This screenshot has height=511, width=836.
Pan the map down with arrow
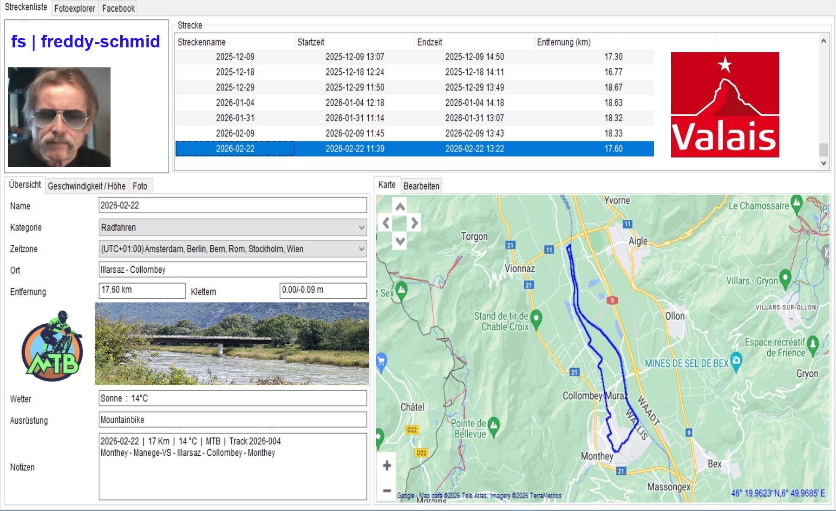click(x=400, y=241)
